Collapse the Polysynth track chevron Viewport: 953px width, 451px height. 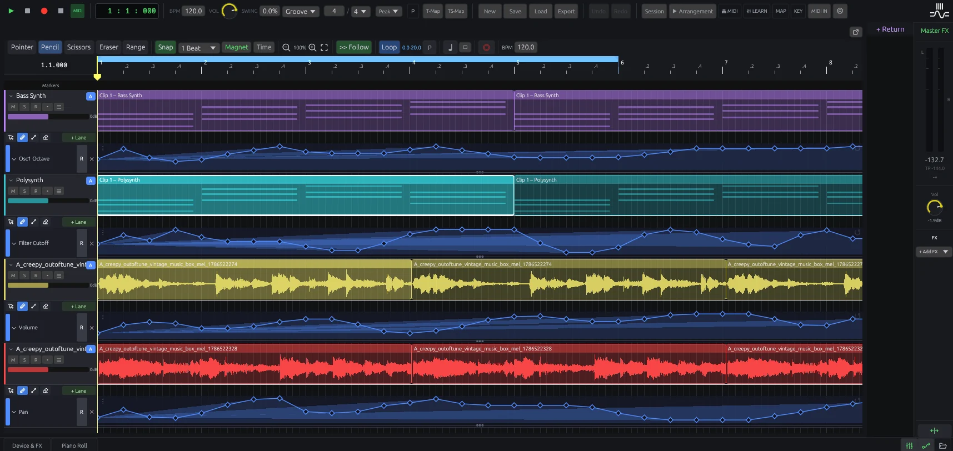11,181
